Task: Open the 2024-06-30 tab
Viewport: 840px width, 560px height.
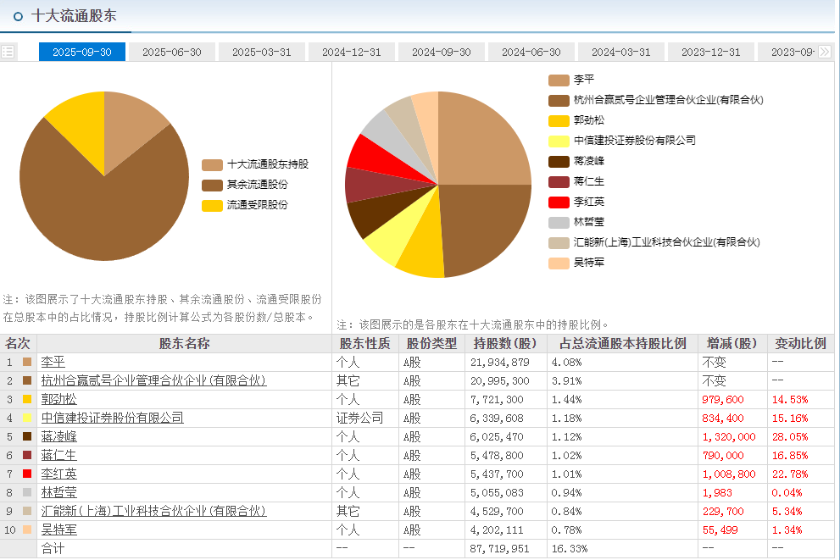Action: pos(531,52)
